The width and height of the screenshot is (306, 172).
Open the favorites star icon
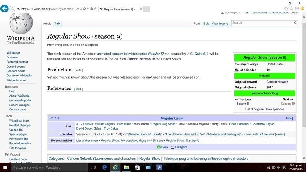point(292,8)
